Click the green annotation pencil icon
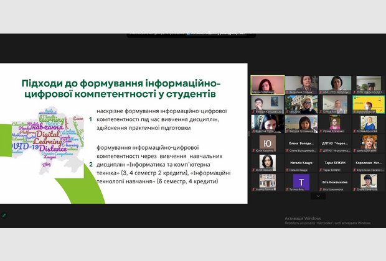This screenshot has width=386, height=261. 4,215
